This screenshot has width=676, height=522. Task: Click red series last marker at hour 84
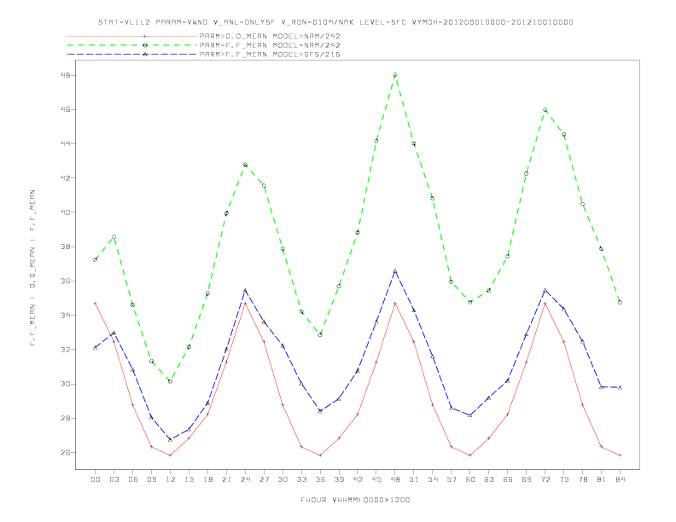pyautogui.click(x=620, y=455)
